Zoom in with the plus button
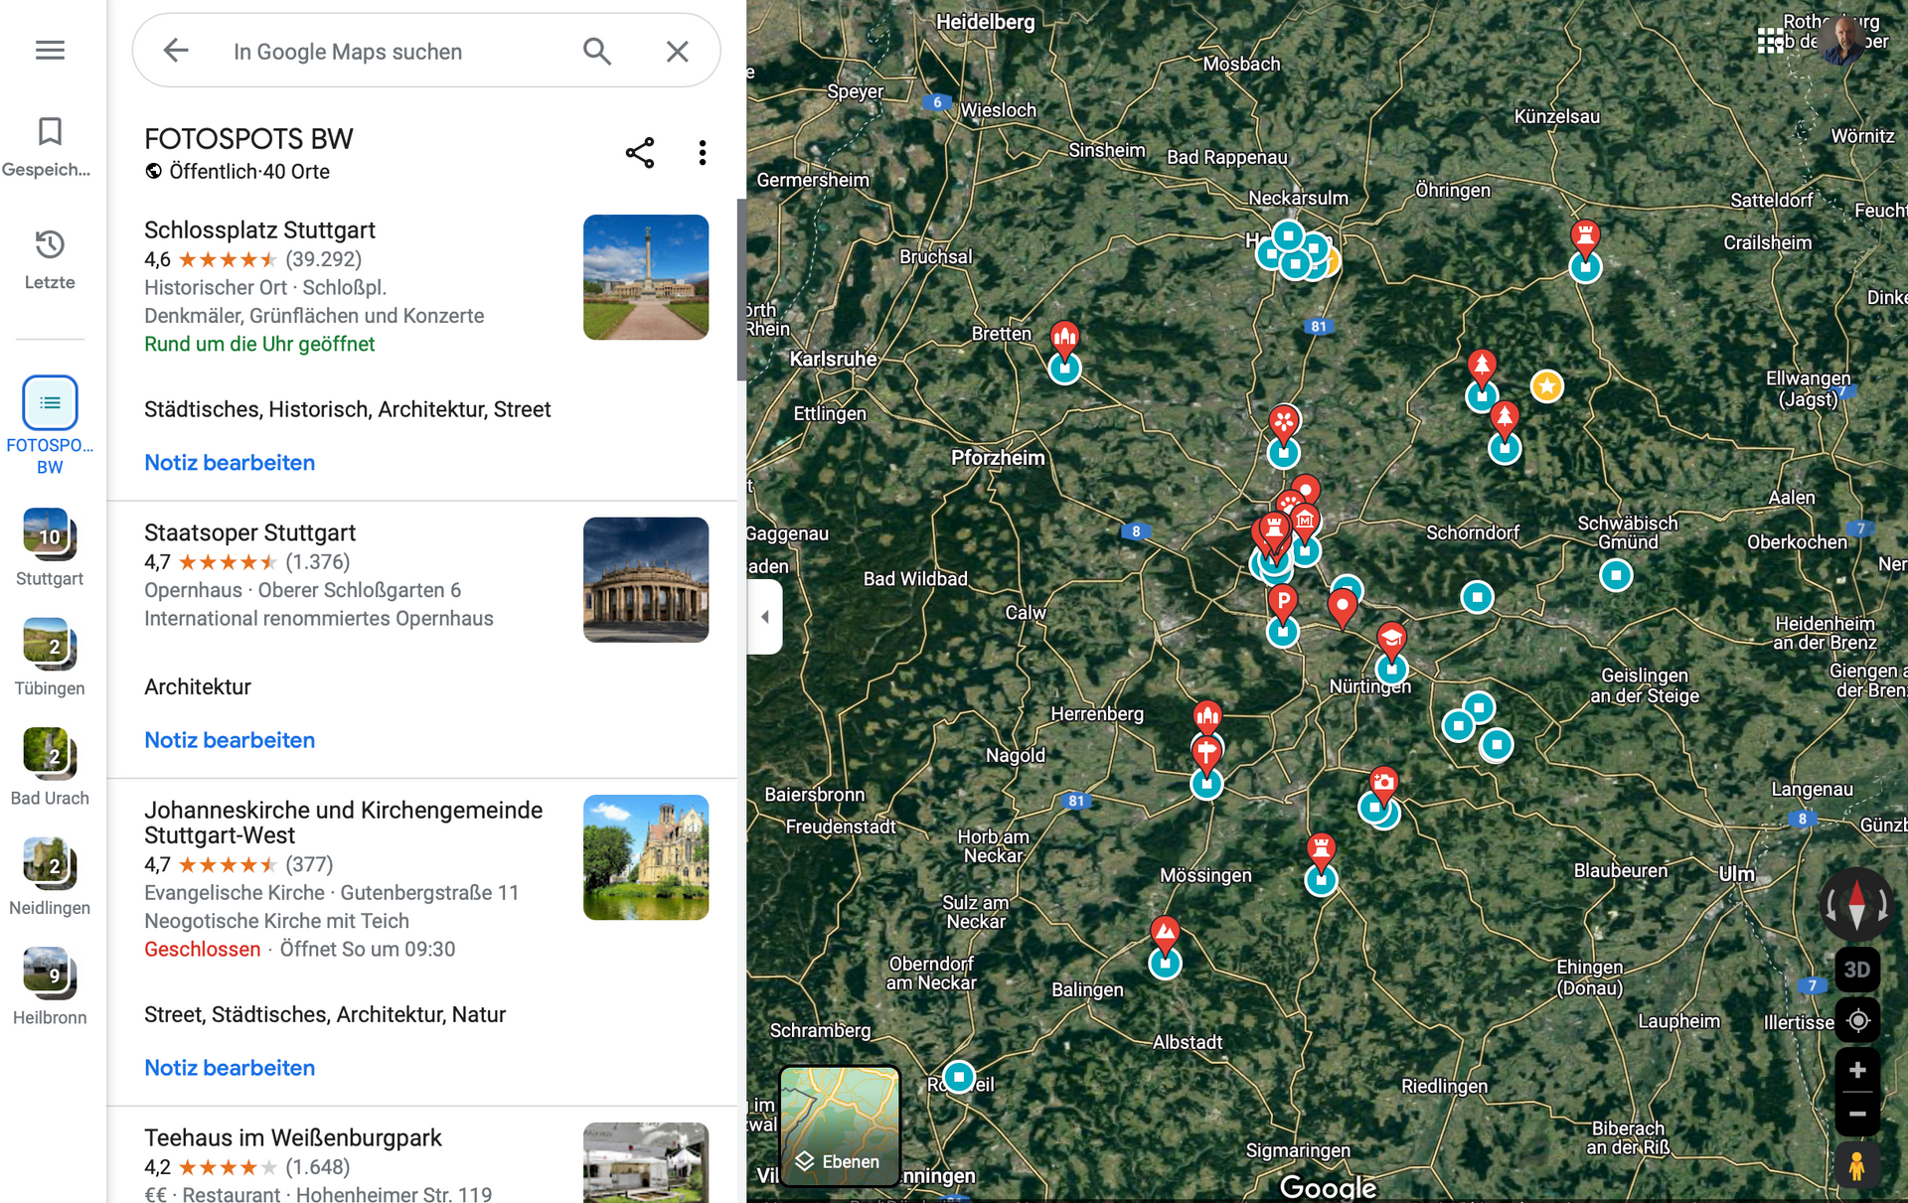1908x1203 pixels. point(1856,1071)
